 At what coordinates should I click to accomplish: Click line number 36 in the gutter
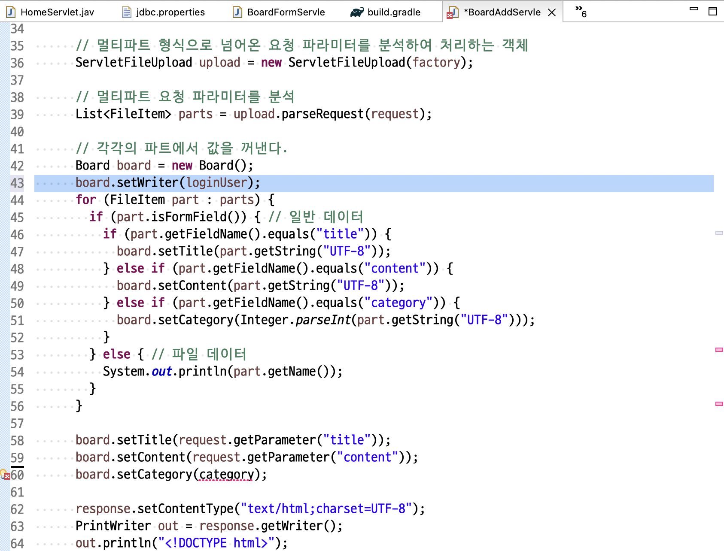coord(17,63)
